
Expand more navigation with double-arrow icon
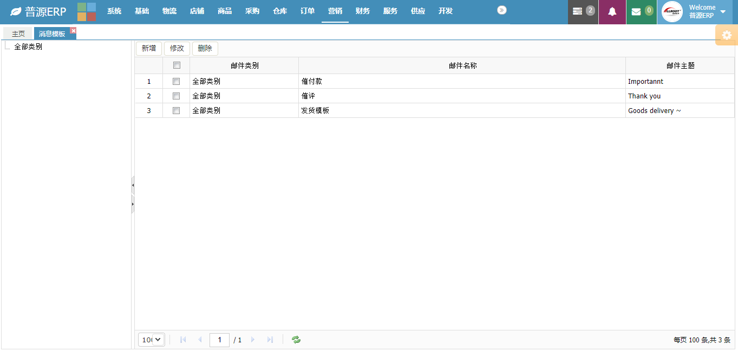502,10
